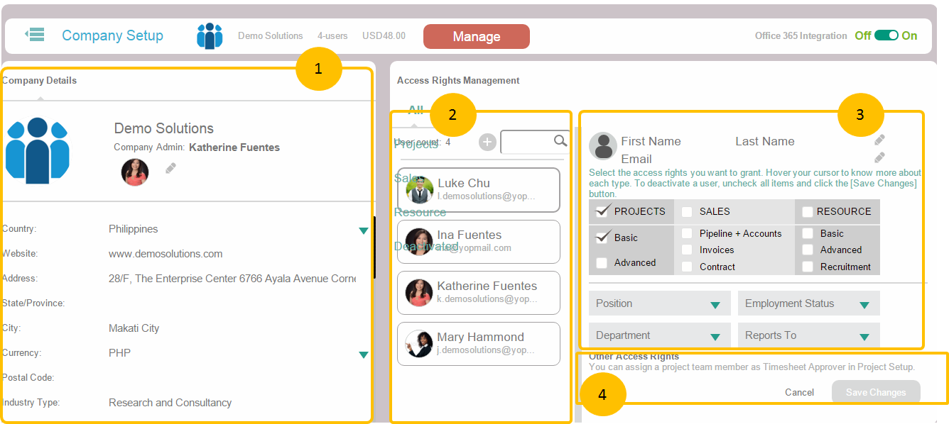Click the large company logo in Company Details

click(37, 151)
